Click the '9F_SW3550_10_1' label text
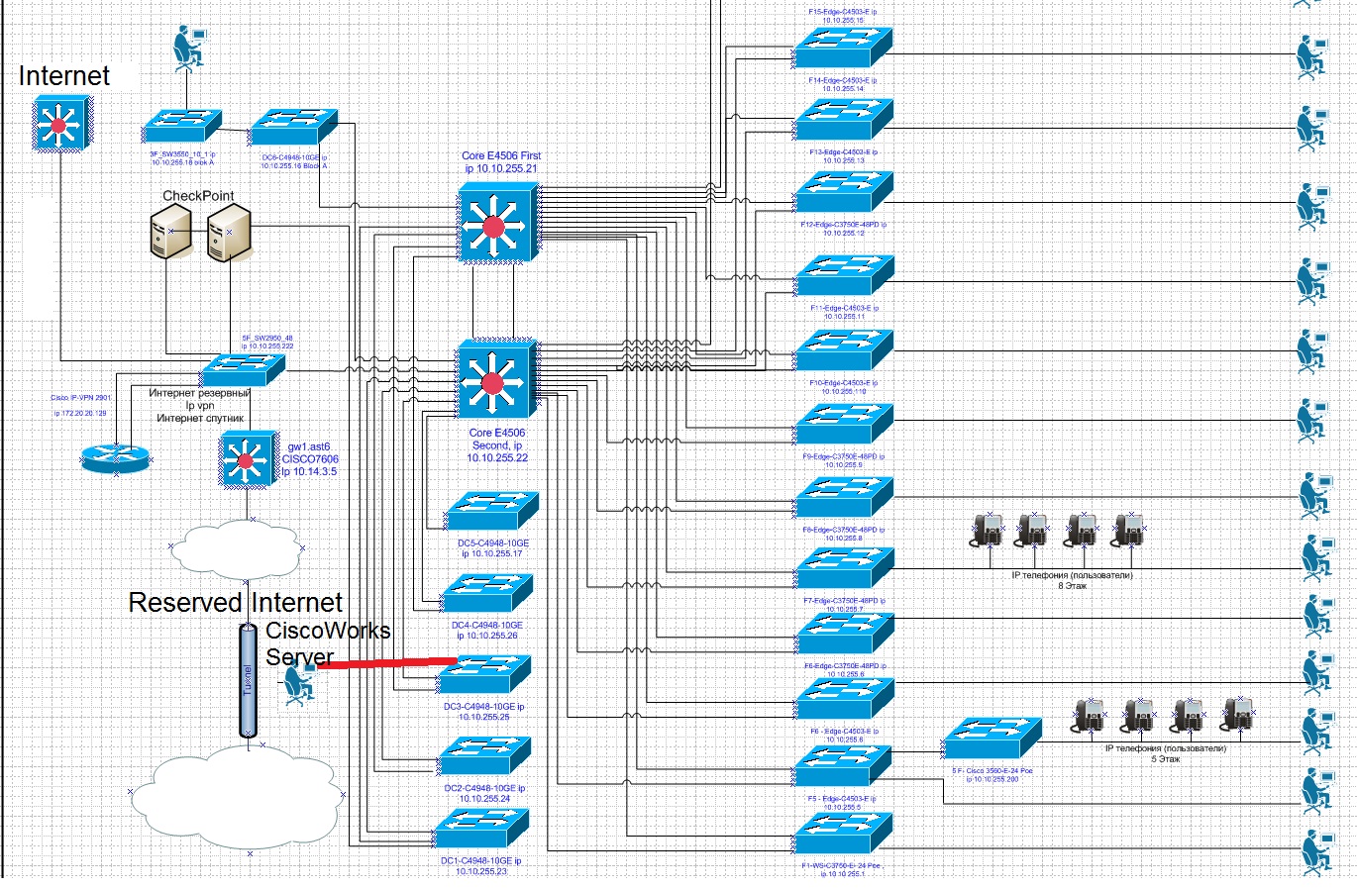This screenshot has height=889, width=1357. 180,154
